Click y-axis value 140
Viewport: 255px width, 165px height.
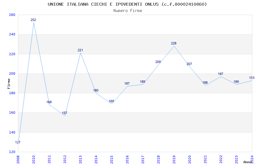(x=12, y=133)
